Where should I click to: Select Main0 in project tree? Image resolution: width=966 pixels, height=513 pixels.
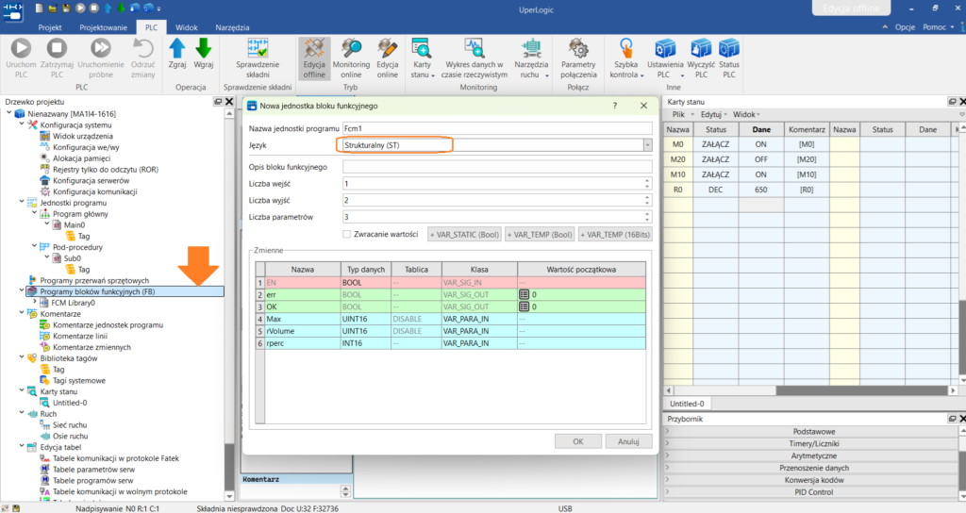click(x=74, y=224)
